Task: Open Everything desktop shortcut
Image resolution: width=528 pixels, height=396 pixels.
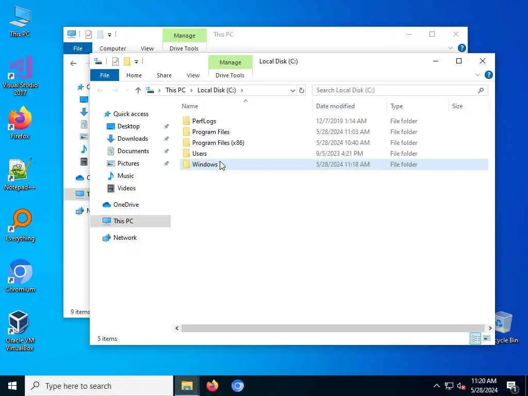Action: pyautogui.click(x=20, y=225)
